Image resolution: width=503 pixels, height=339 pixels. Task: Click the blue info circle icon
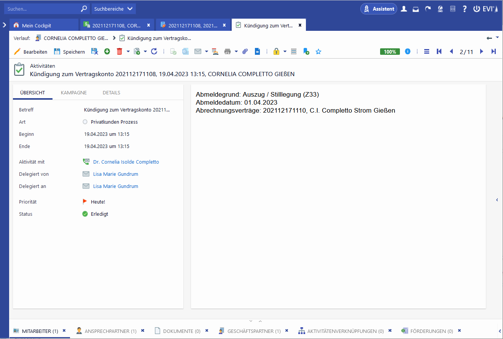tap(407, 51)
